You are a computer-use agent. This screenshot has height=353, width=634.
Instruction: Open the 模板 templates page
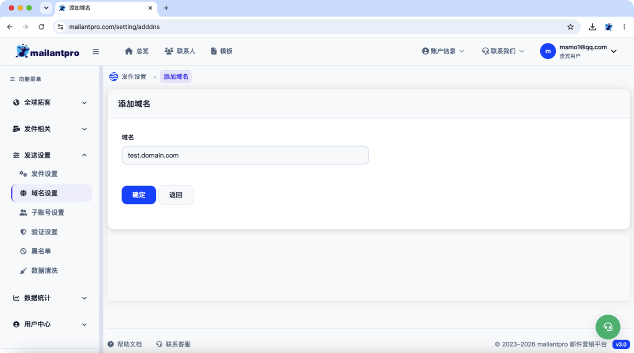[221, 51]
